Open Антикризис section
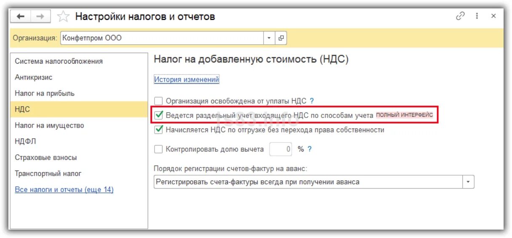The height and width of the screenshot is (238, 512). pos(79,78)
